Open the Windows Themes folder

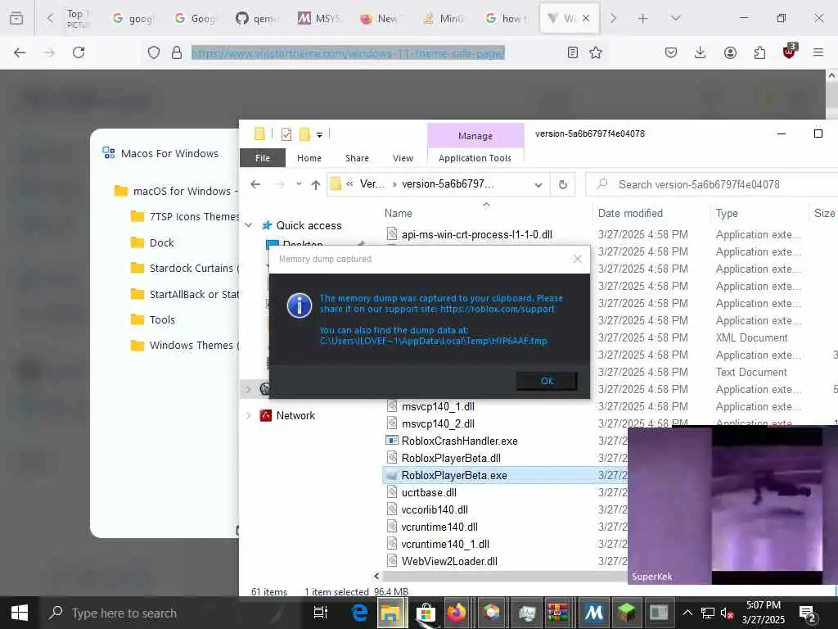tap(185, 345)
